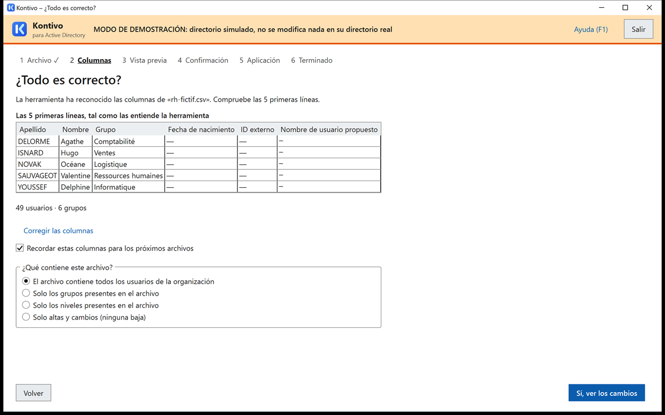Click the 'ID externo' column header
The width and height of the screenshot is (665, 415).
click(x=258, y=130)
